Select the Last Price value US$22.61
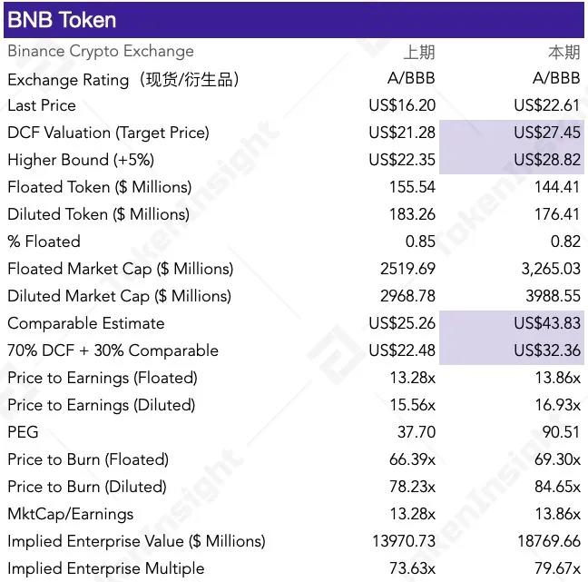The image size is (588, 582). click(546, 105)
